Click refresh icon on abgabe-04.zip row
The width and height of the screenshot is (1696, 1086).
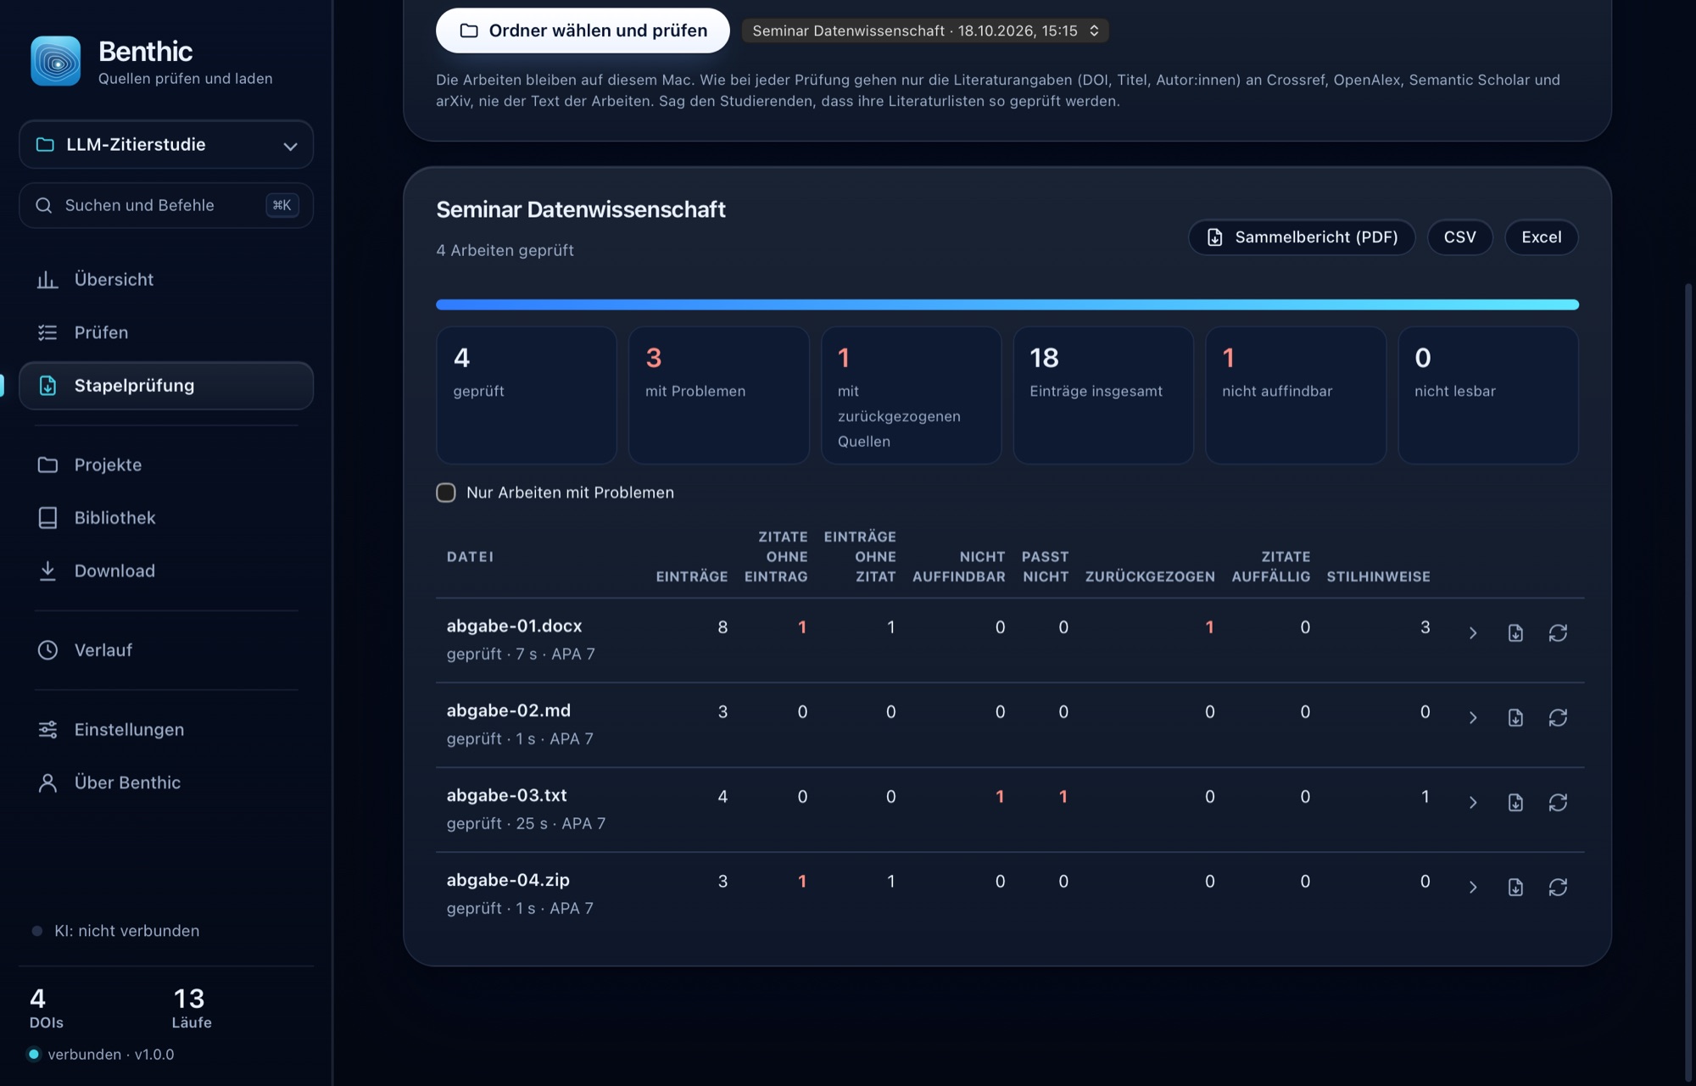[1558, 887]
